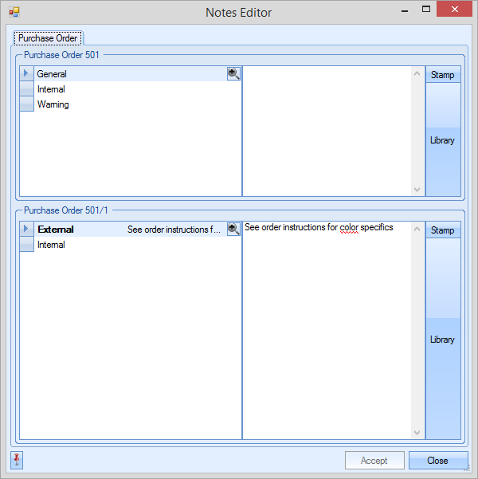Screen dimensions: 478x479
Task: Close the window with the red X
Action: [454, 9]
